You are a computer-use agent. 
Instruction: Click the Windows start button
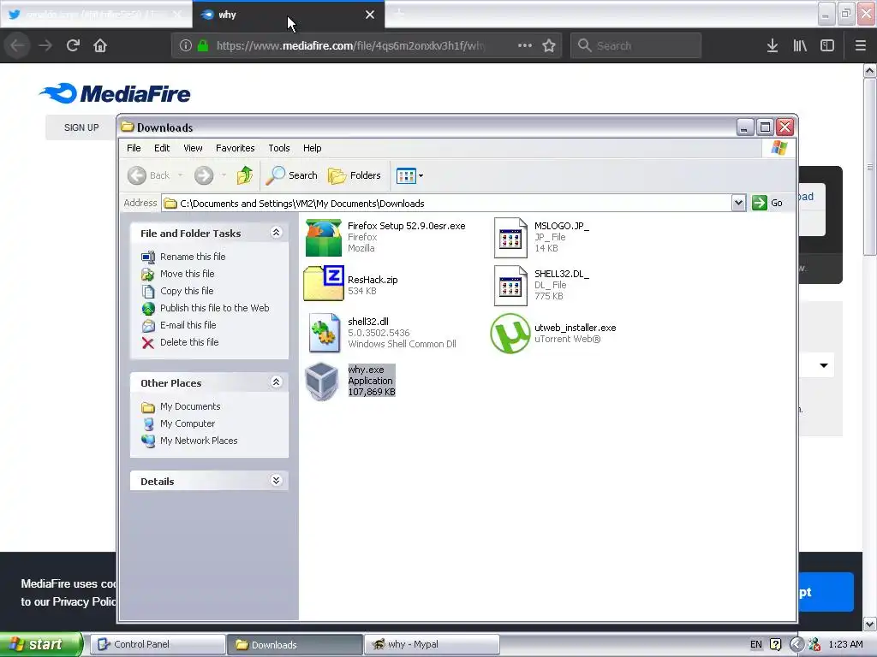click(x=41, y=644)
